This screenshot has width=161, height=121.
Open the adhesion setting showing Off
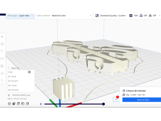pyautogui.click(x=152, y=16)
